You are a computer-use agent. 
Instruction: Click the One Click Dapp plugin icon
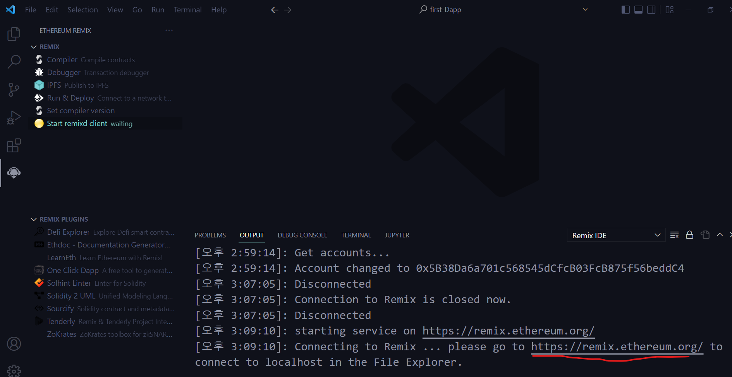pos(39,270)
